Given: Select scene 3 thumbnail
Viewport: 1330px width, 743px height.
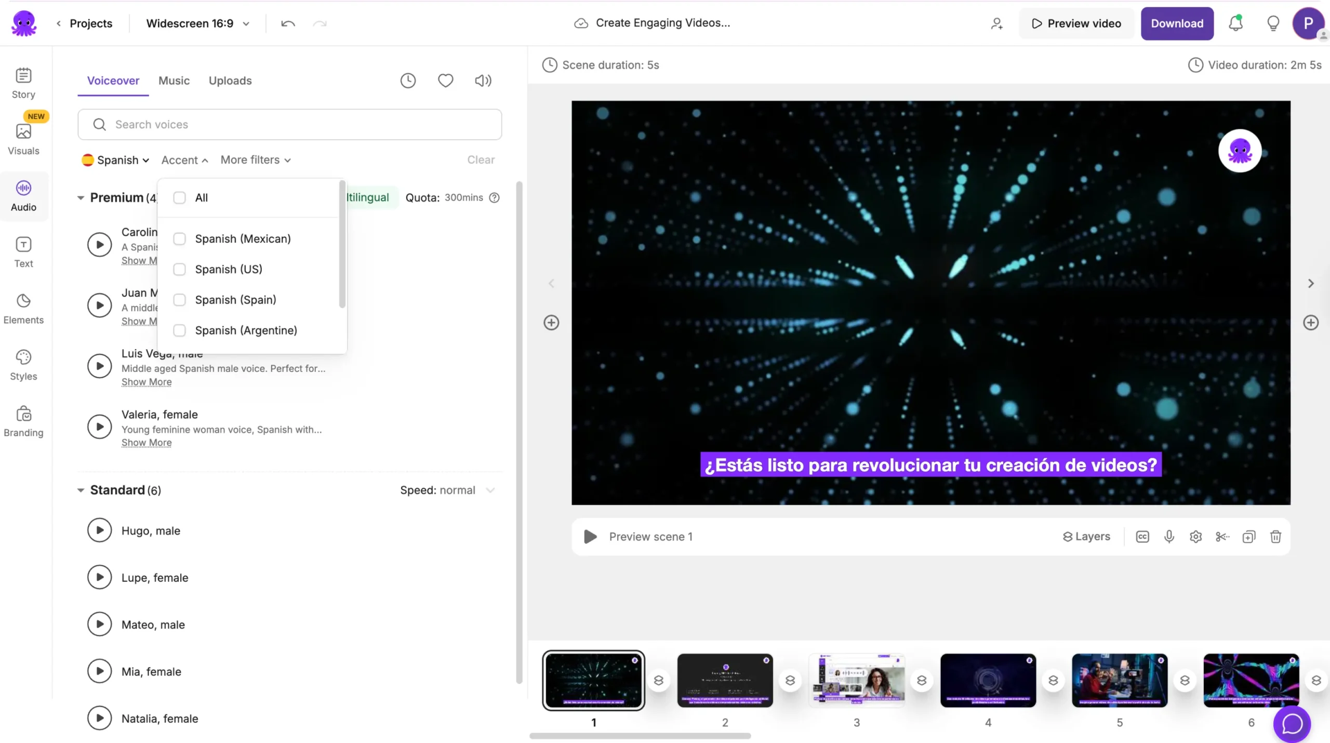Looking at the screenshot, I should click(x=856, y=680).
